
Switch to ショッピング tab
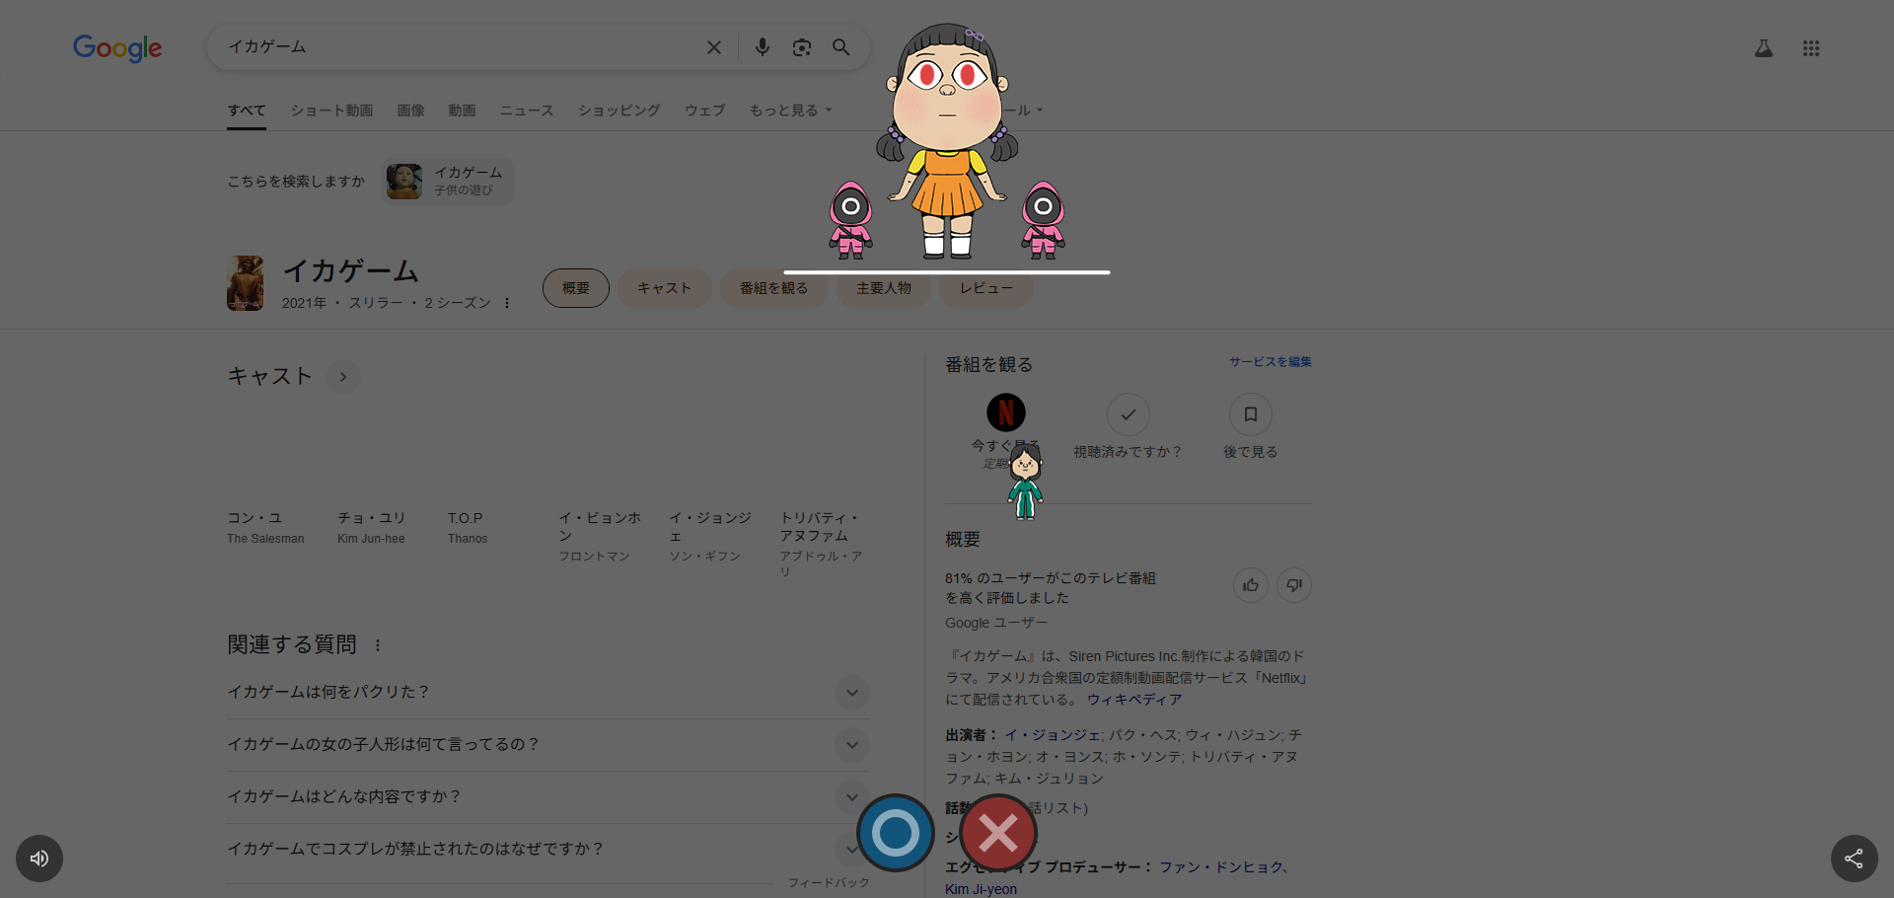point(619,111)
